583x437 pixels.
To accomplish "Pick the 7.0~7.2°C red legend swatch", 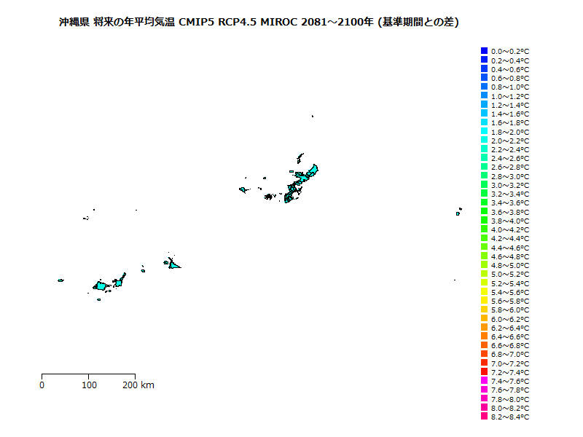I will [x=484, y=363].
